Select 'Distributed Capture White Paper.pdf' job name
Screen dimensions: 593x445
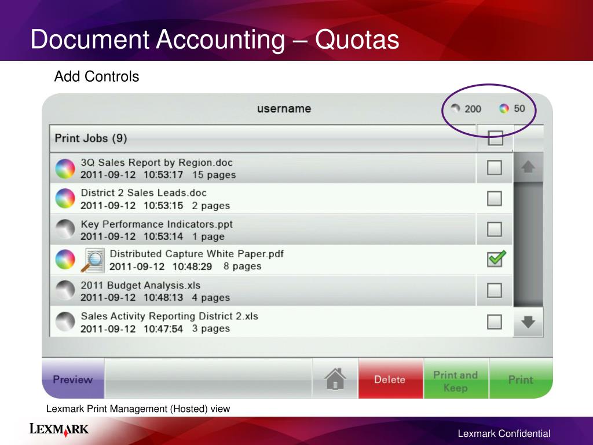tap(197, 254)
